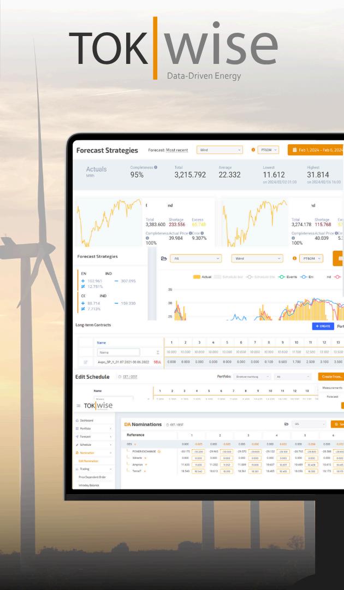Focus the Name filter field in Long-term Contracts
Viewport: 344px width, 590px height.
tap(118, 352)
